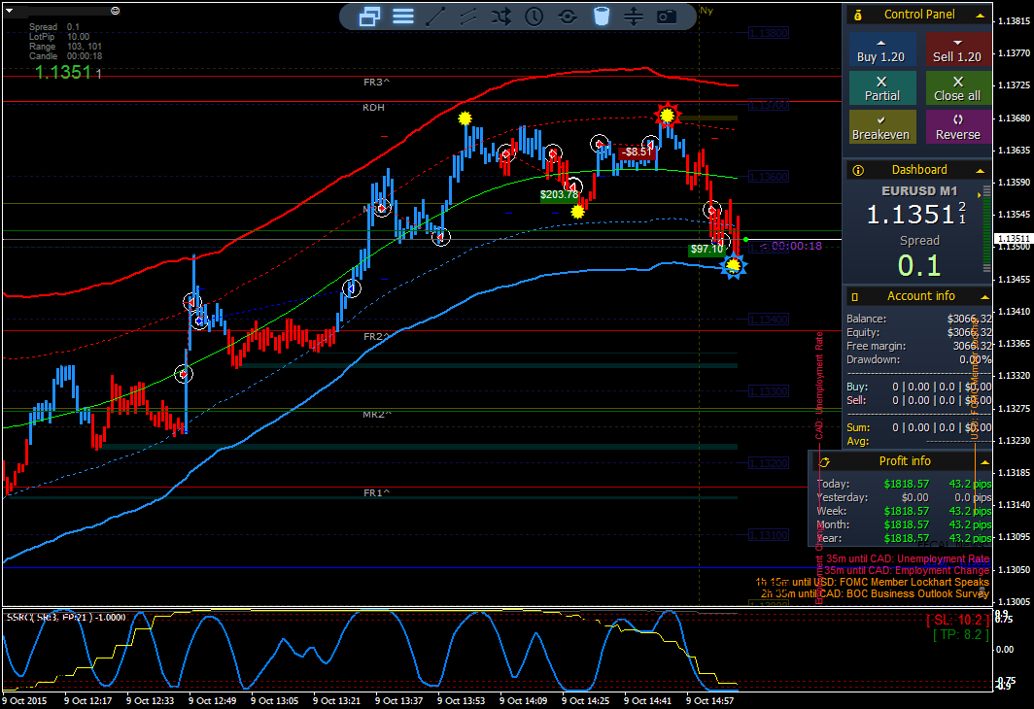Click the blue-ringed sun marker at latest low

[x=733, y=265]
